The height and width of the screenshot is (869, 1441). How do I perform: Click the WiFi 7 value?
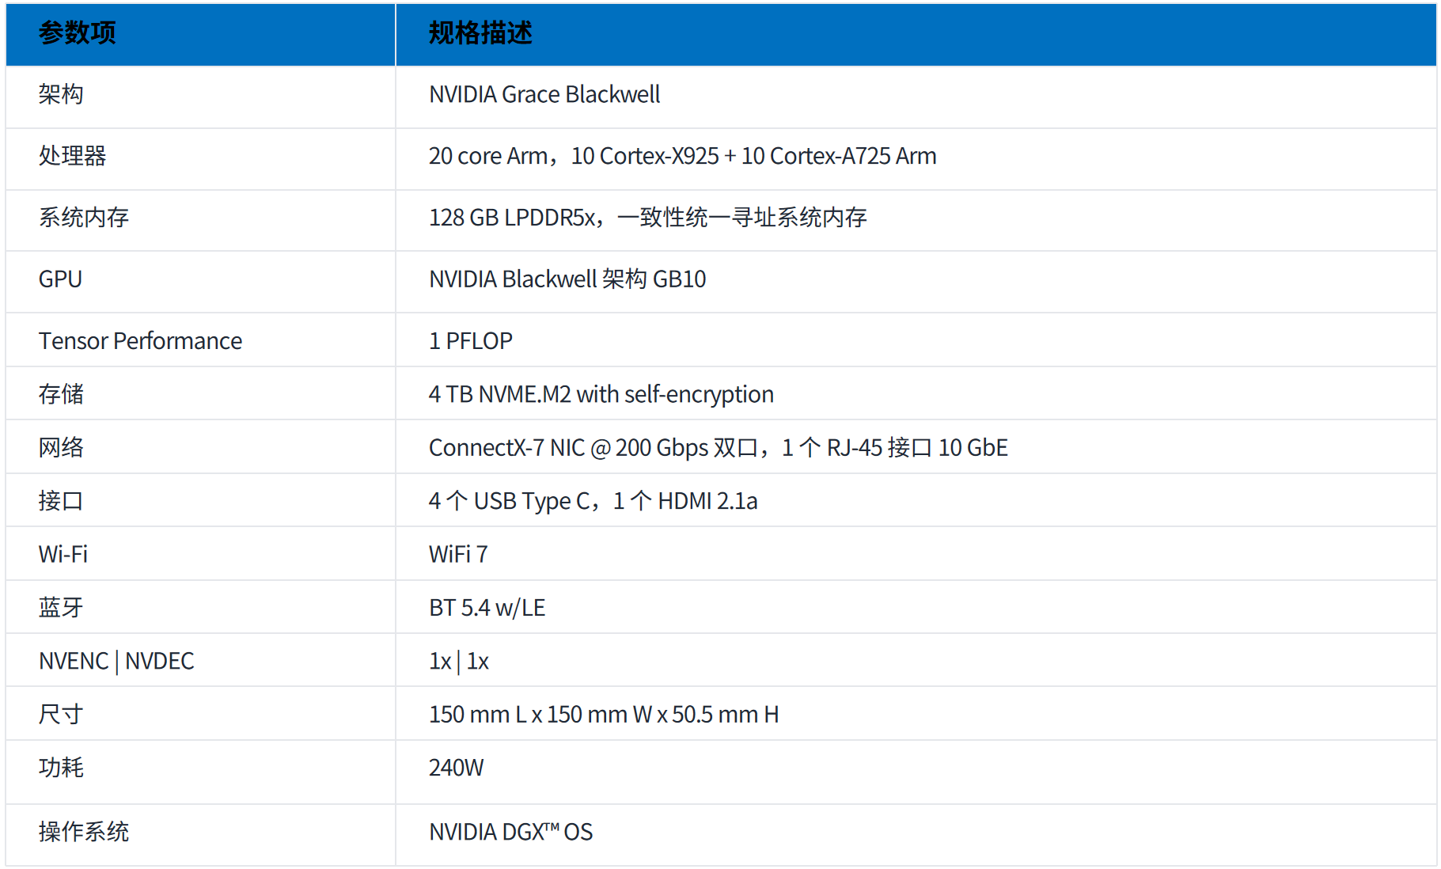coord(458,554)
